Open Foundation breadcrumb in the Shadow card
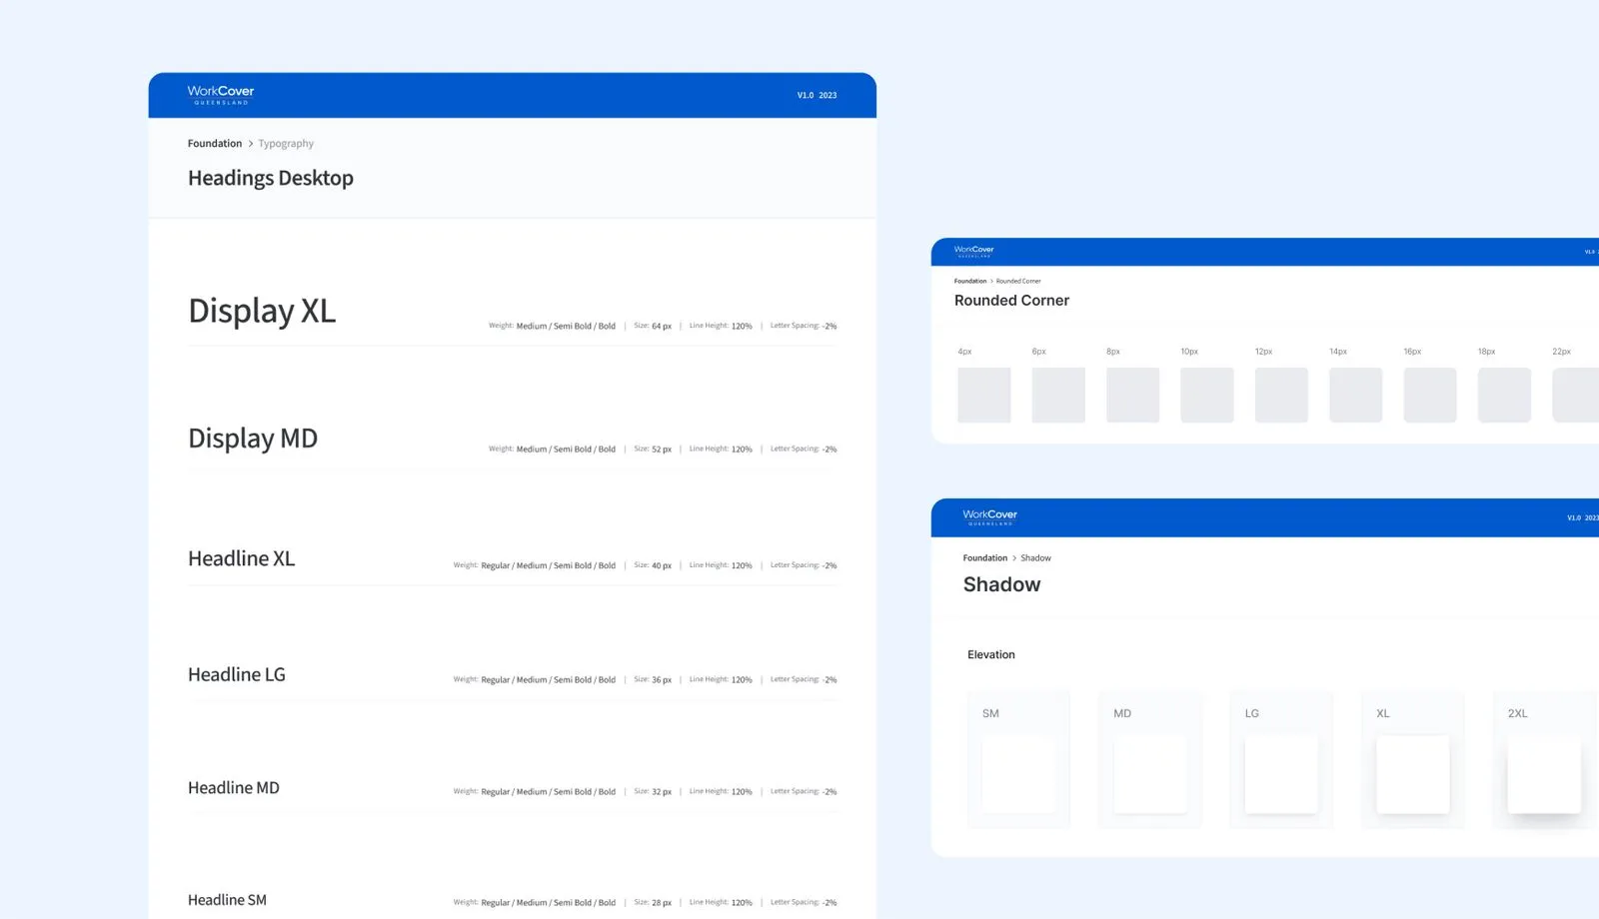Viewport: 1599px width, 919px height. pos(984,558)
